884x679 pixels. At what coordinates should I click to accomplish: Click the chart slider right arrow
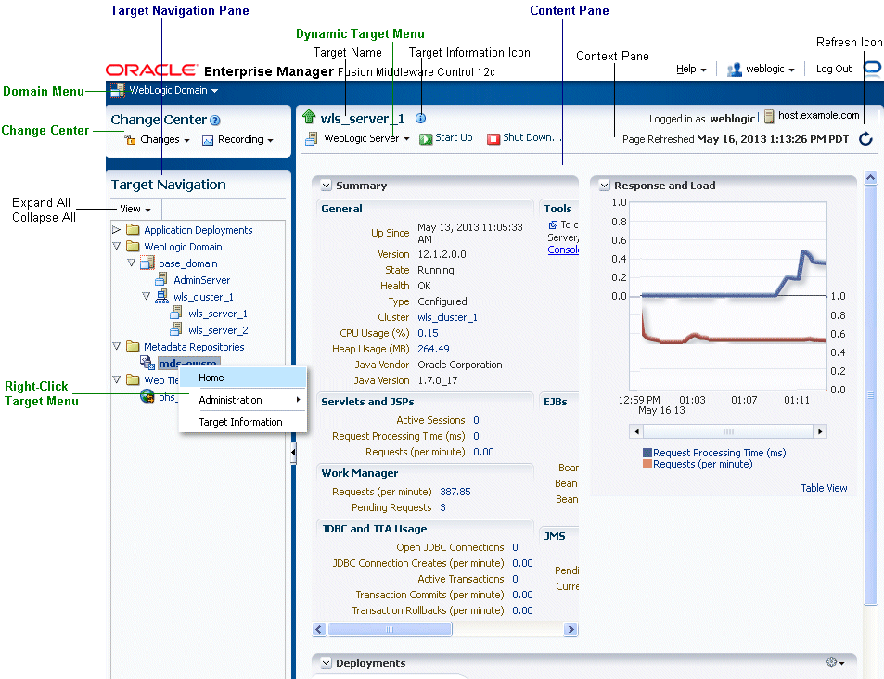tap(820, 431)
